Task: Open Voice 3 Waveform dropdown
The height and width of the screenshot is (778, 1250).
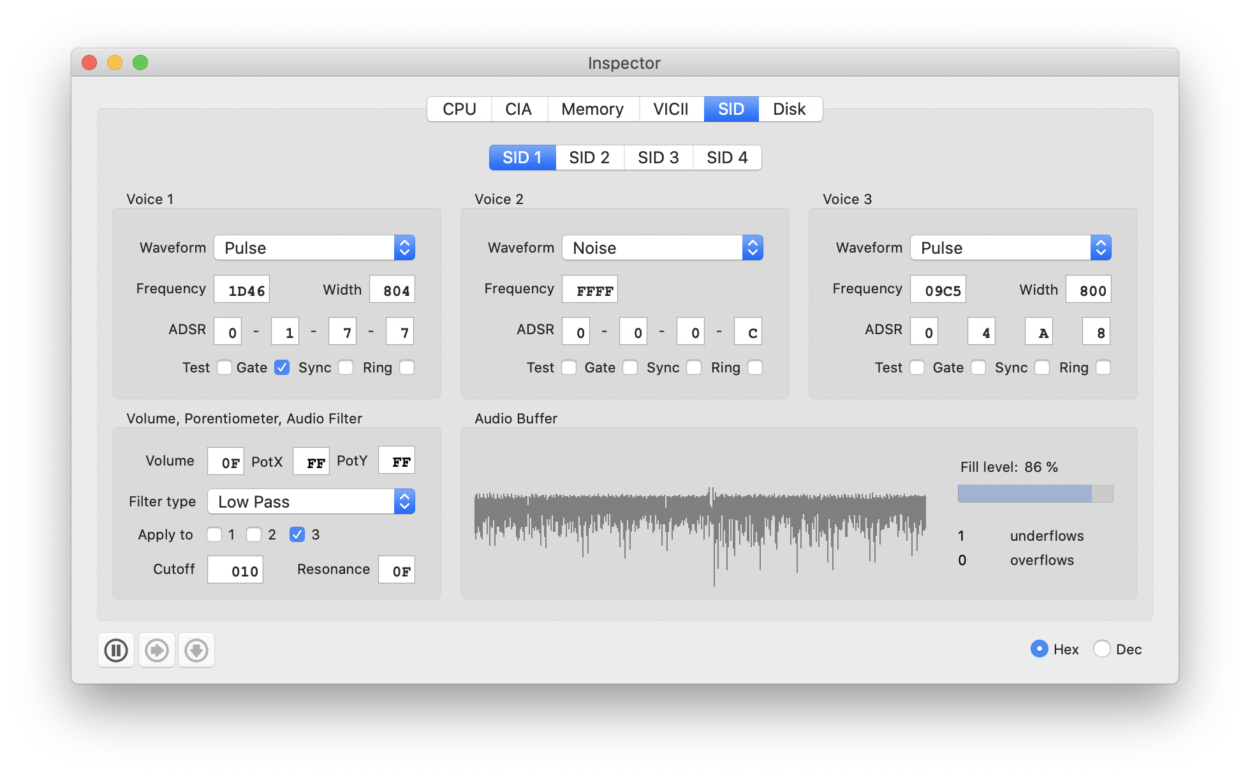Action: click(1011, 247)
